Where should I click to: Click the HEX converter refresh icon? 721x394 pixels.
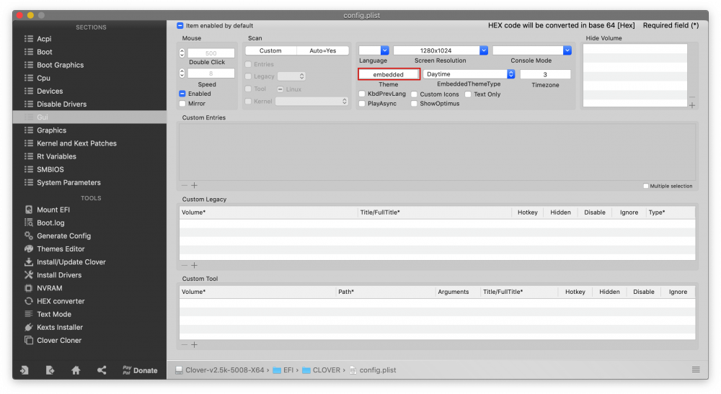(29, 301)
